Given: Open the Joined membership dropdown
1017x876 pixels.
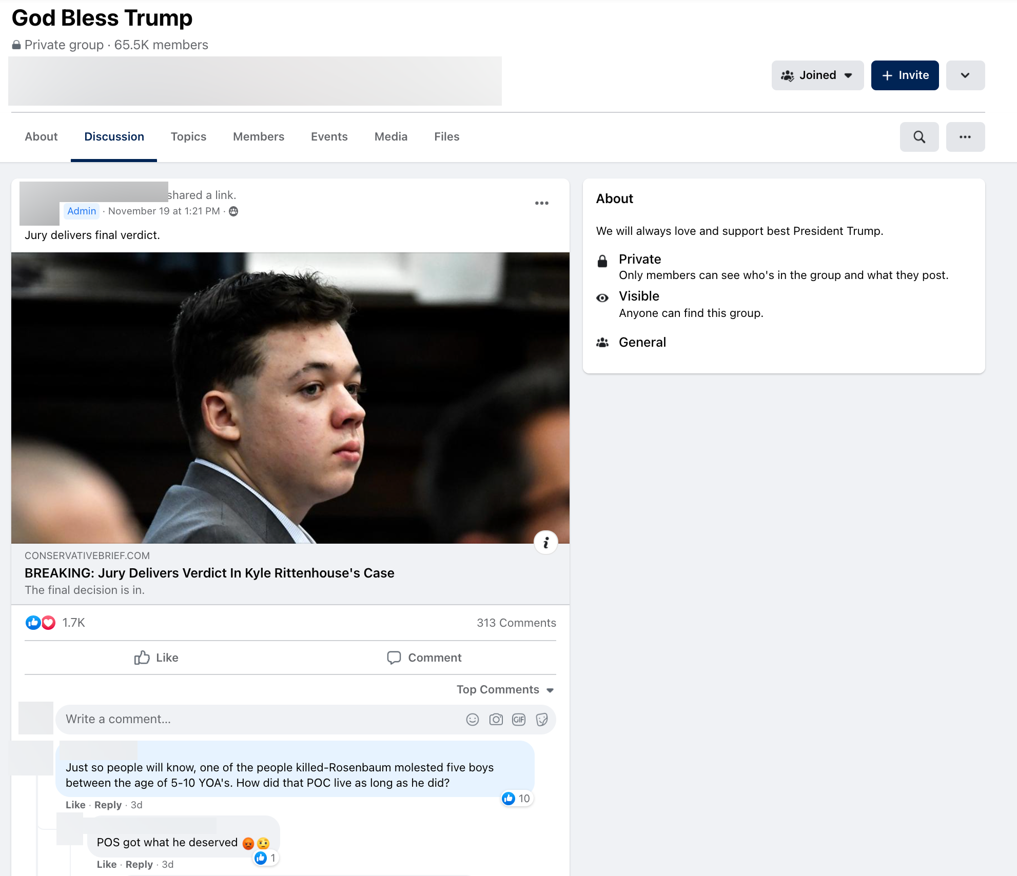Looking at the screenshot, I should pyautogui.click(x=817, y=75).
